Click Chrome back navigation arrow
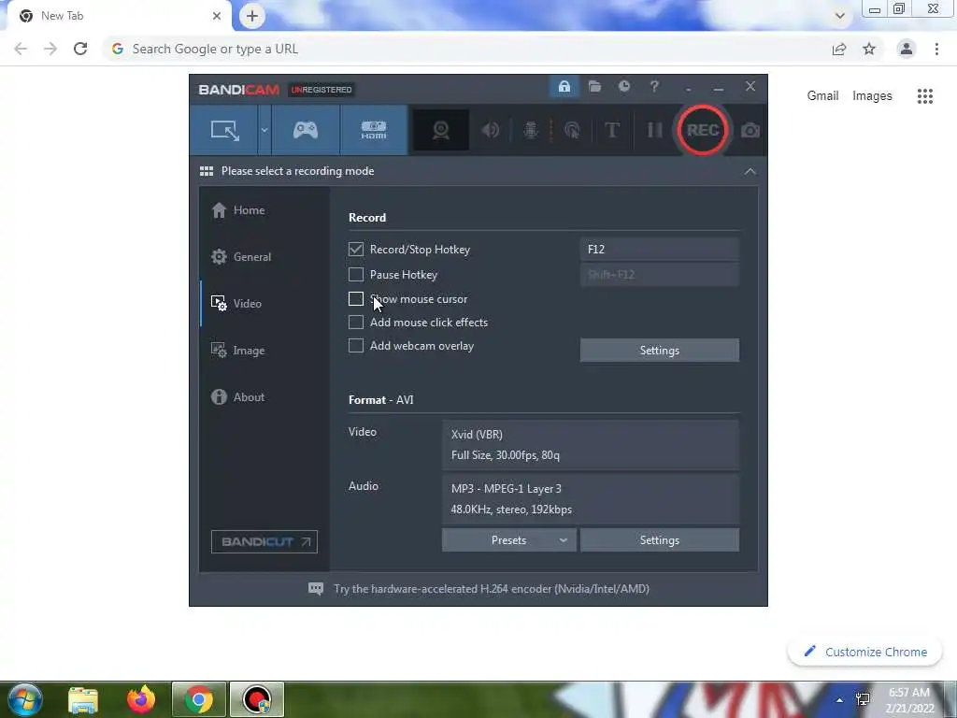This screenshot has width=957, height=718. point(21,49)
